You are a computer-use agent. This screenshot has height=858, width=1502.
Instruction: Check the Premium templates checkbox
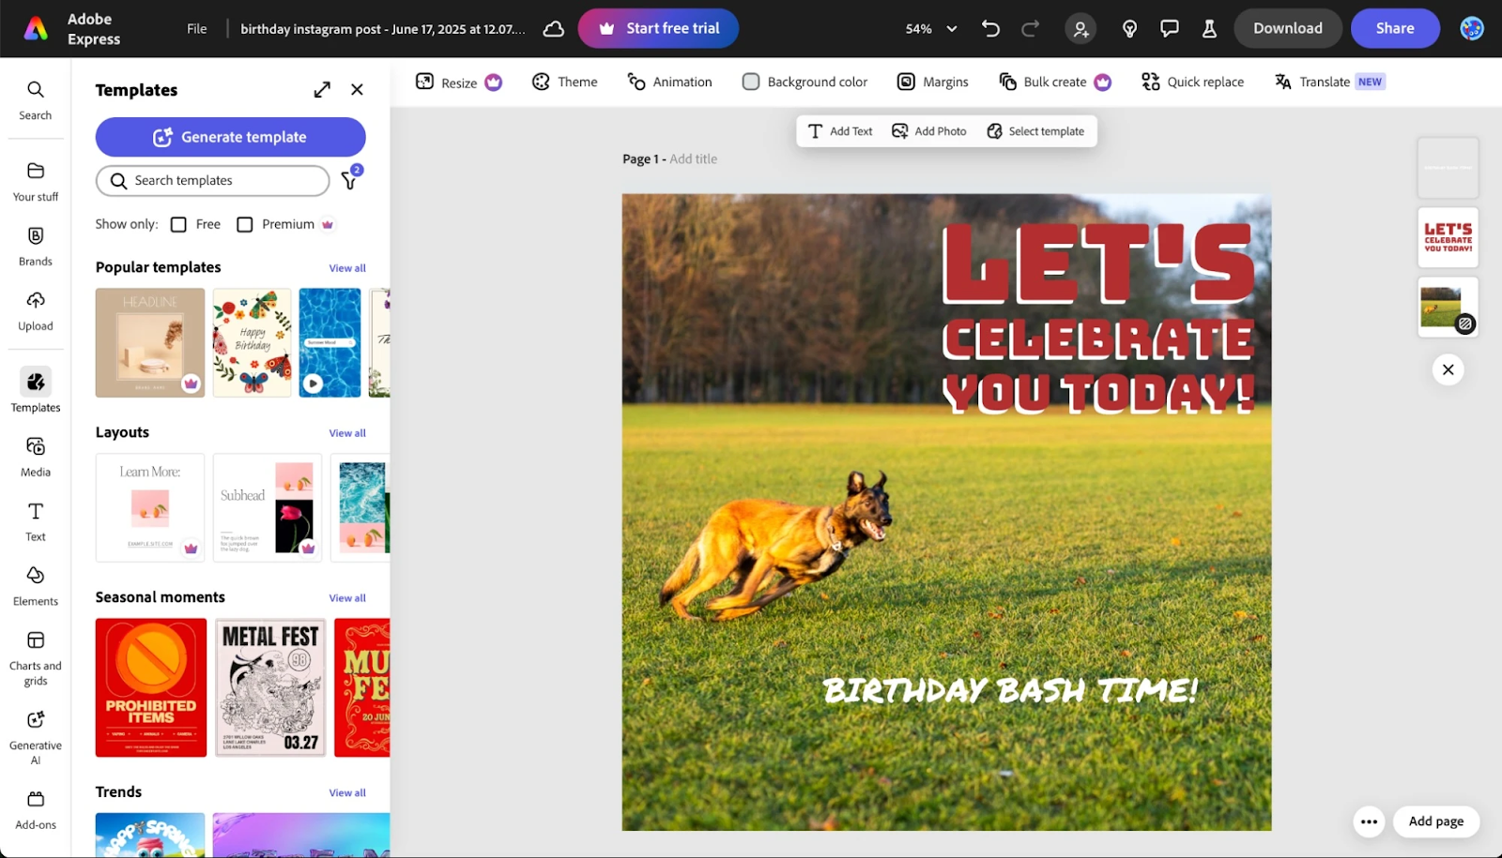click(x=244, y=224)
